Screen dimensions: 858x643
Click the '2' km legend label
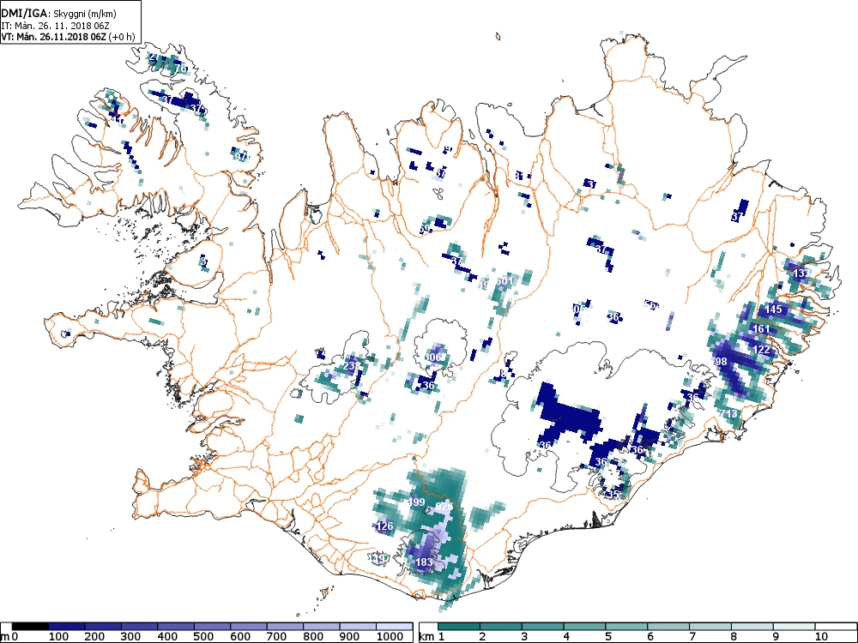pos(482,636)
